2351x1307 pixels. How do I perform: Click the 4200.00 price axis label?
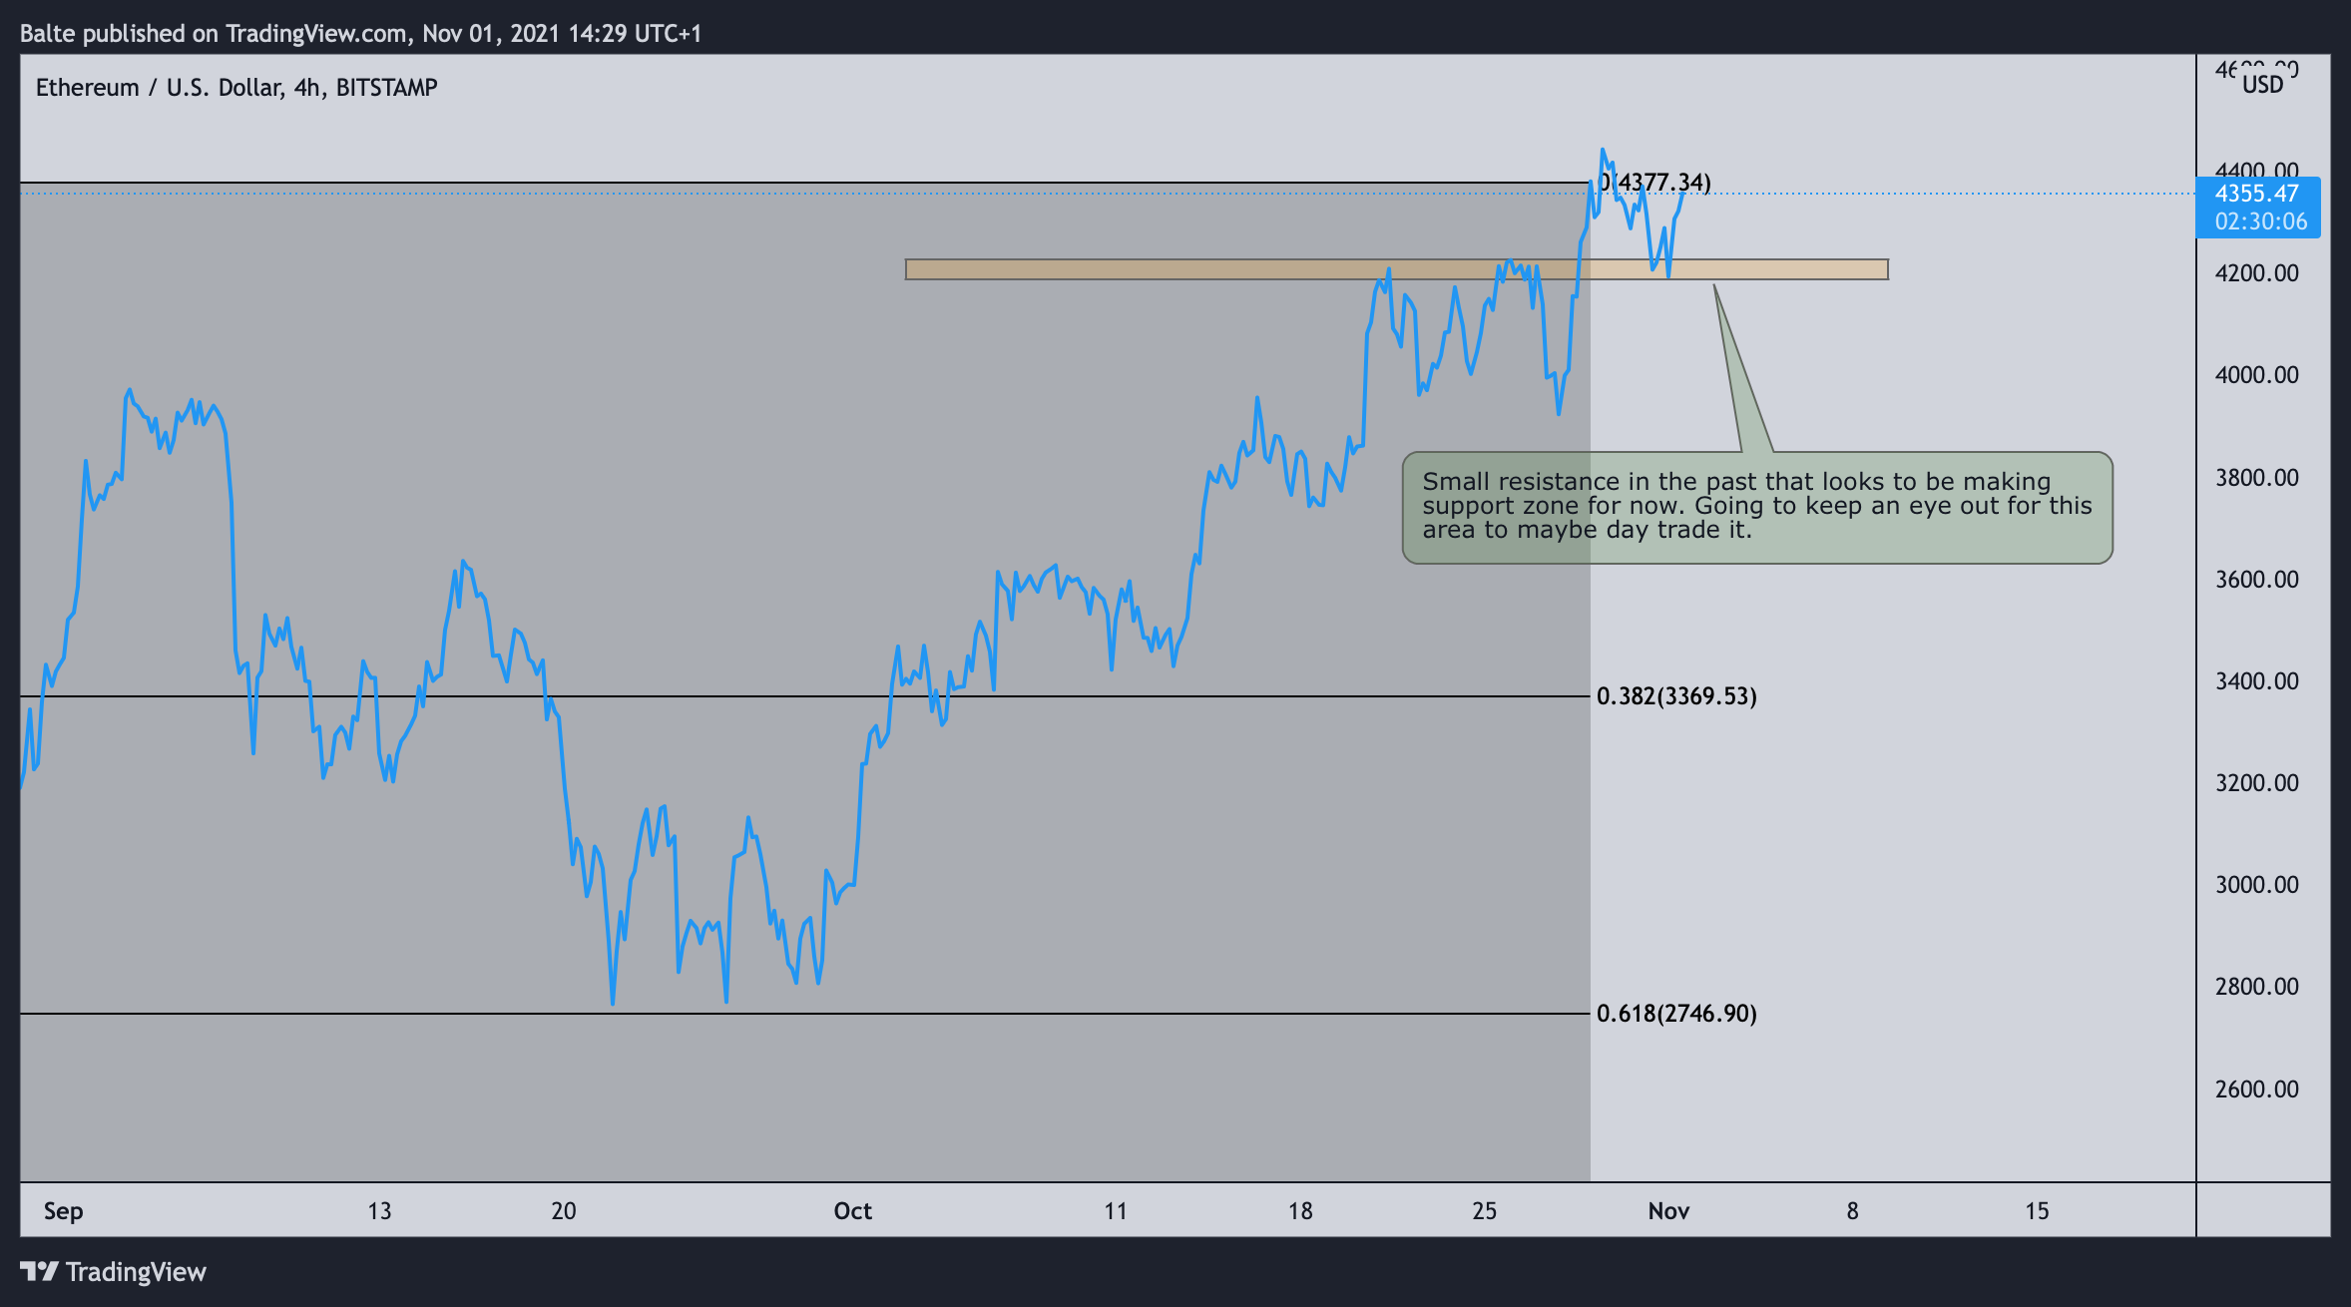(2256, 273)
